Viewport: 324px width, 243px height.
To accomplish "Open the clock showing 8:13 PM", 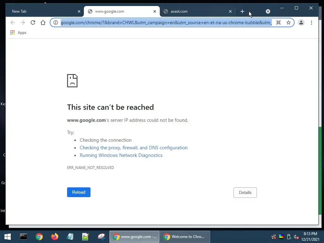I will pyautogui.click(x=310, y=237).
